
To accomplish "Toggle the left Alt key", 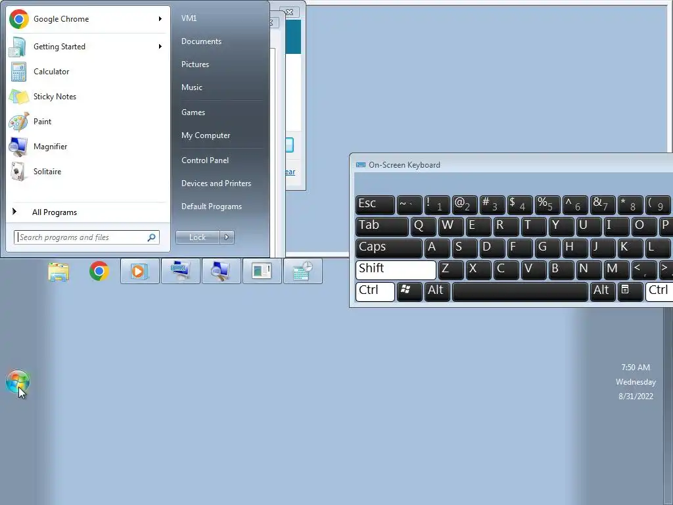I will tap(437, 291).
